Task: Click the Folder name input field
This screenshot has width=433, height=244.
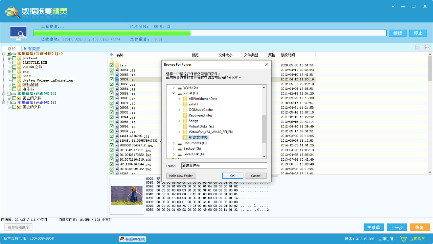Action: tap(224, 166)
